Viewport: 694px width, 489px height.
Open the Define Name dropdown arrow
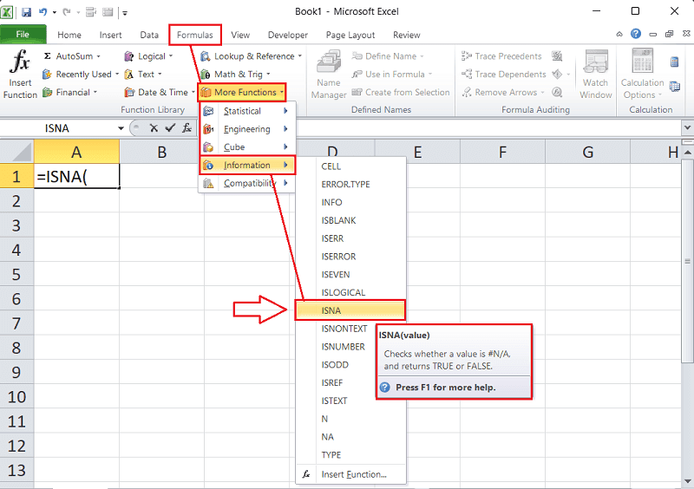pyautogui.click(x=422, y=56)
